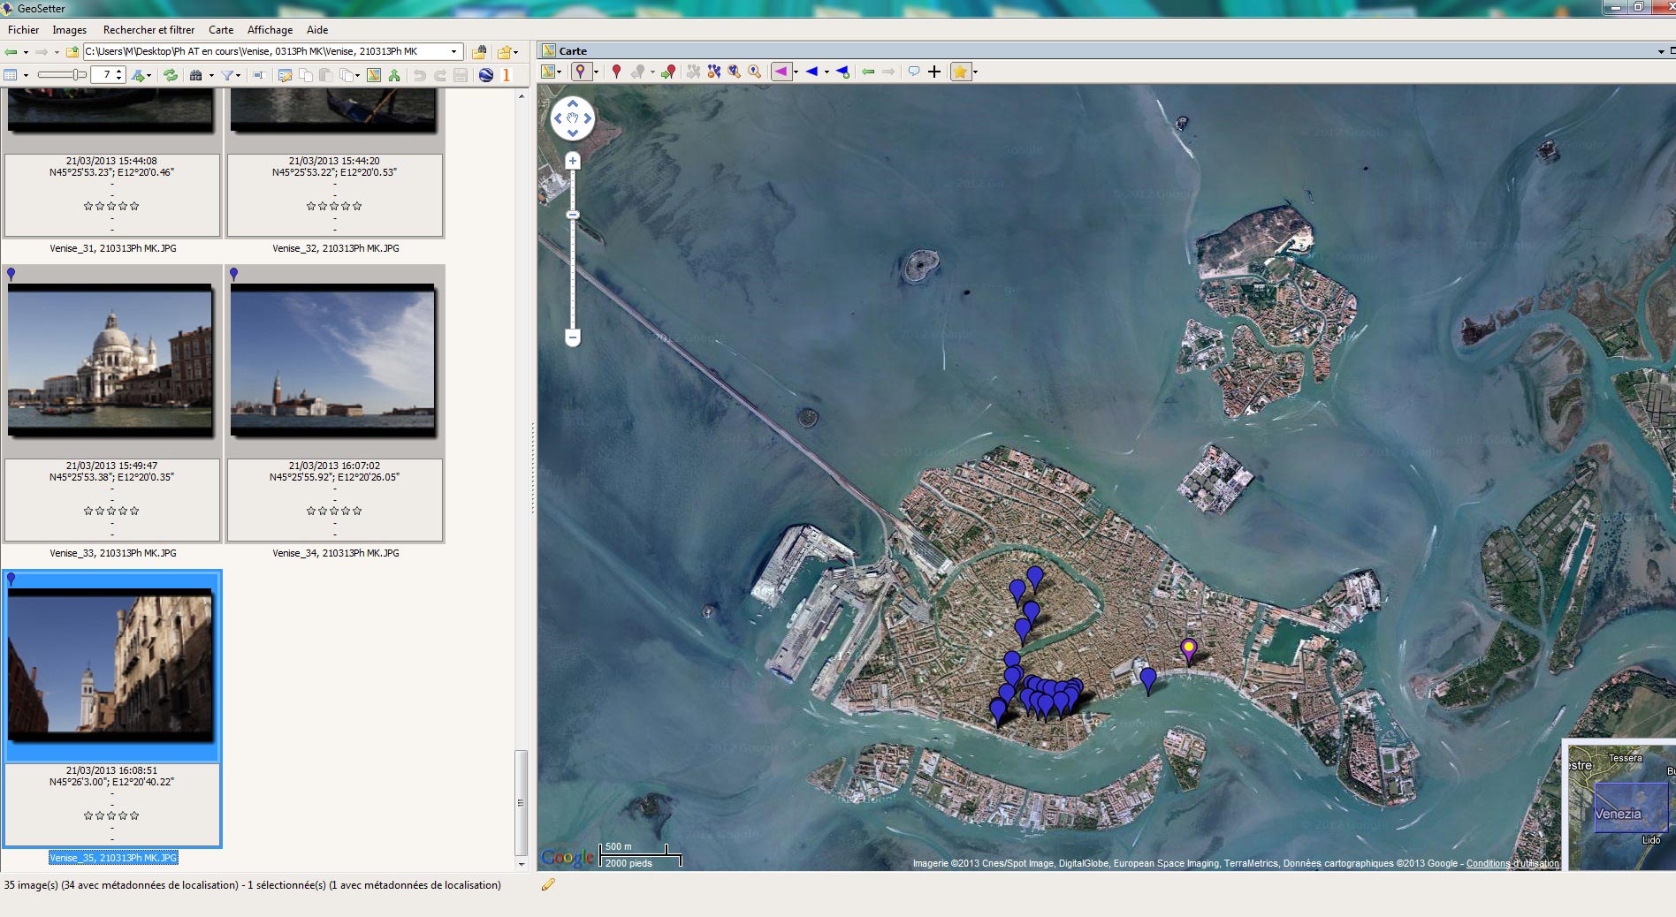Open the Affichage menu
This screenshot has width=1676, height=917.
pos(269,29)
